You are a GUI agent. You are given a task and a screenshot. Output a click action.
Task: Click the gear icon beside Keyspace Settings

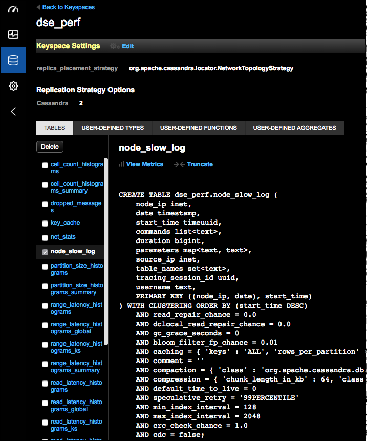click(114, 46)
